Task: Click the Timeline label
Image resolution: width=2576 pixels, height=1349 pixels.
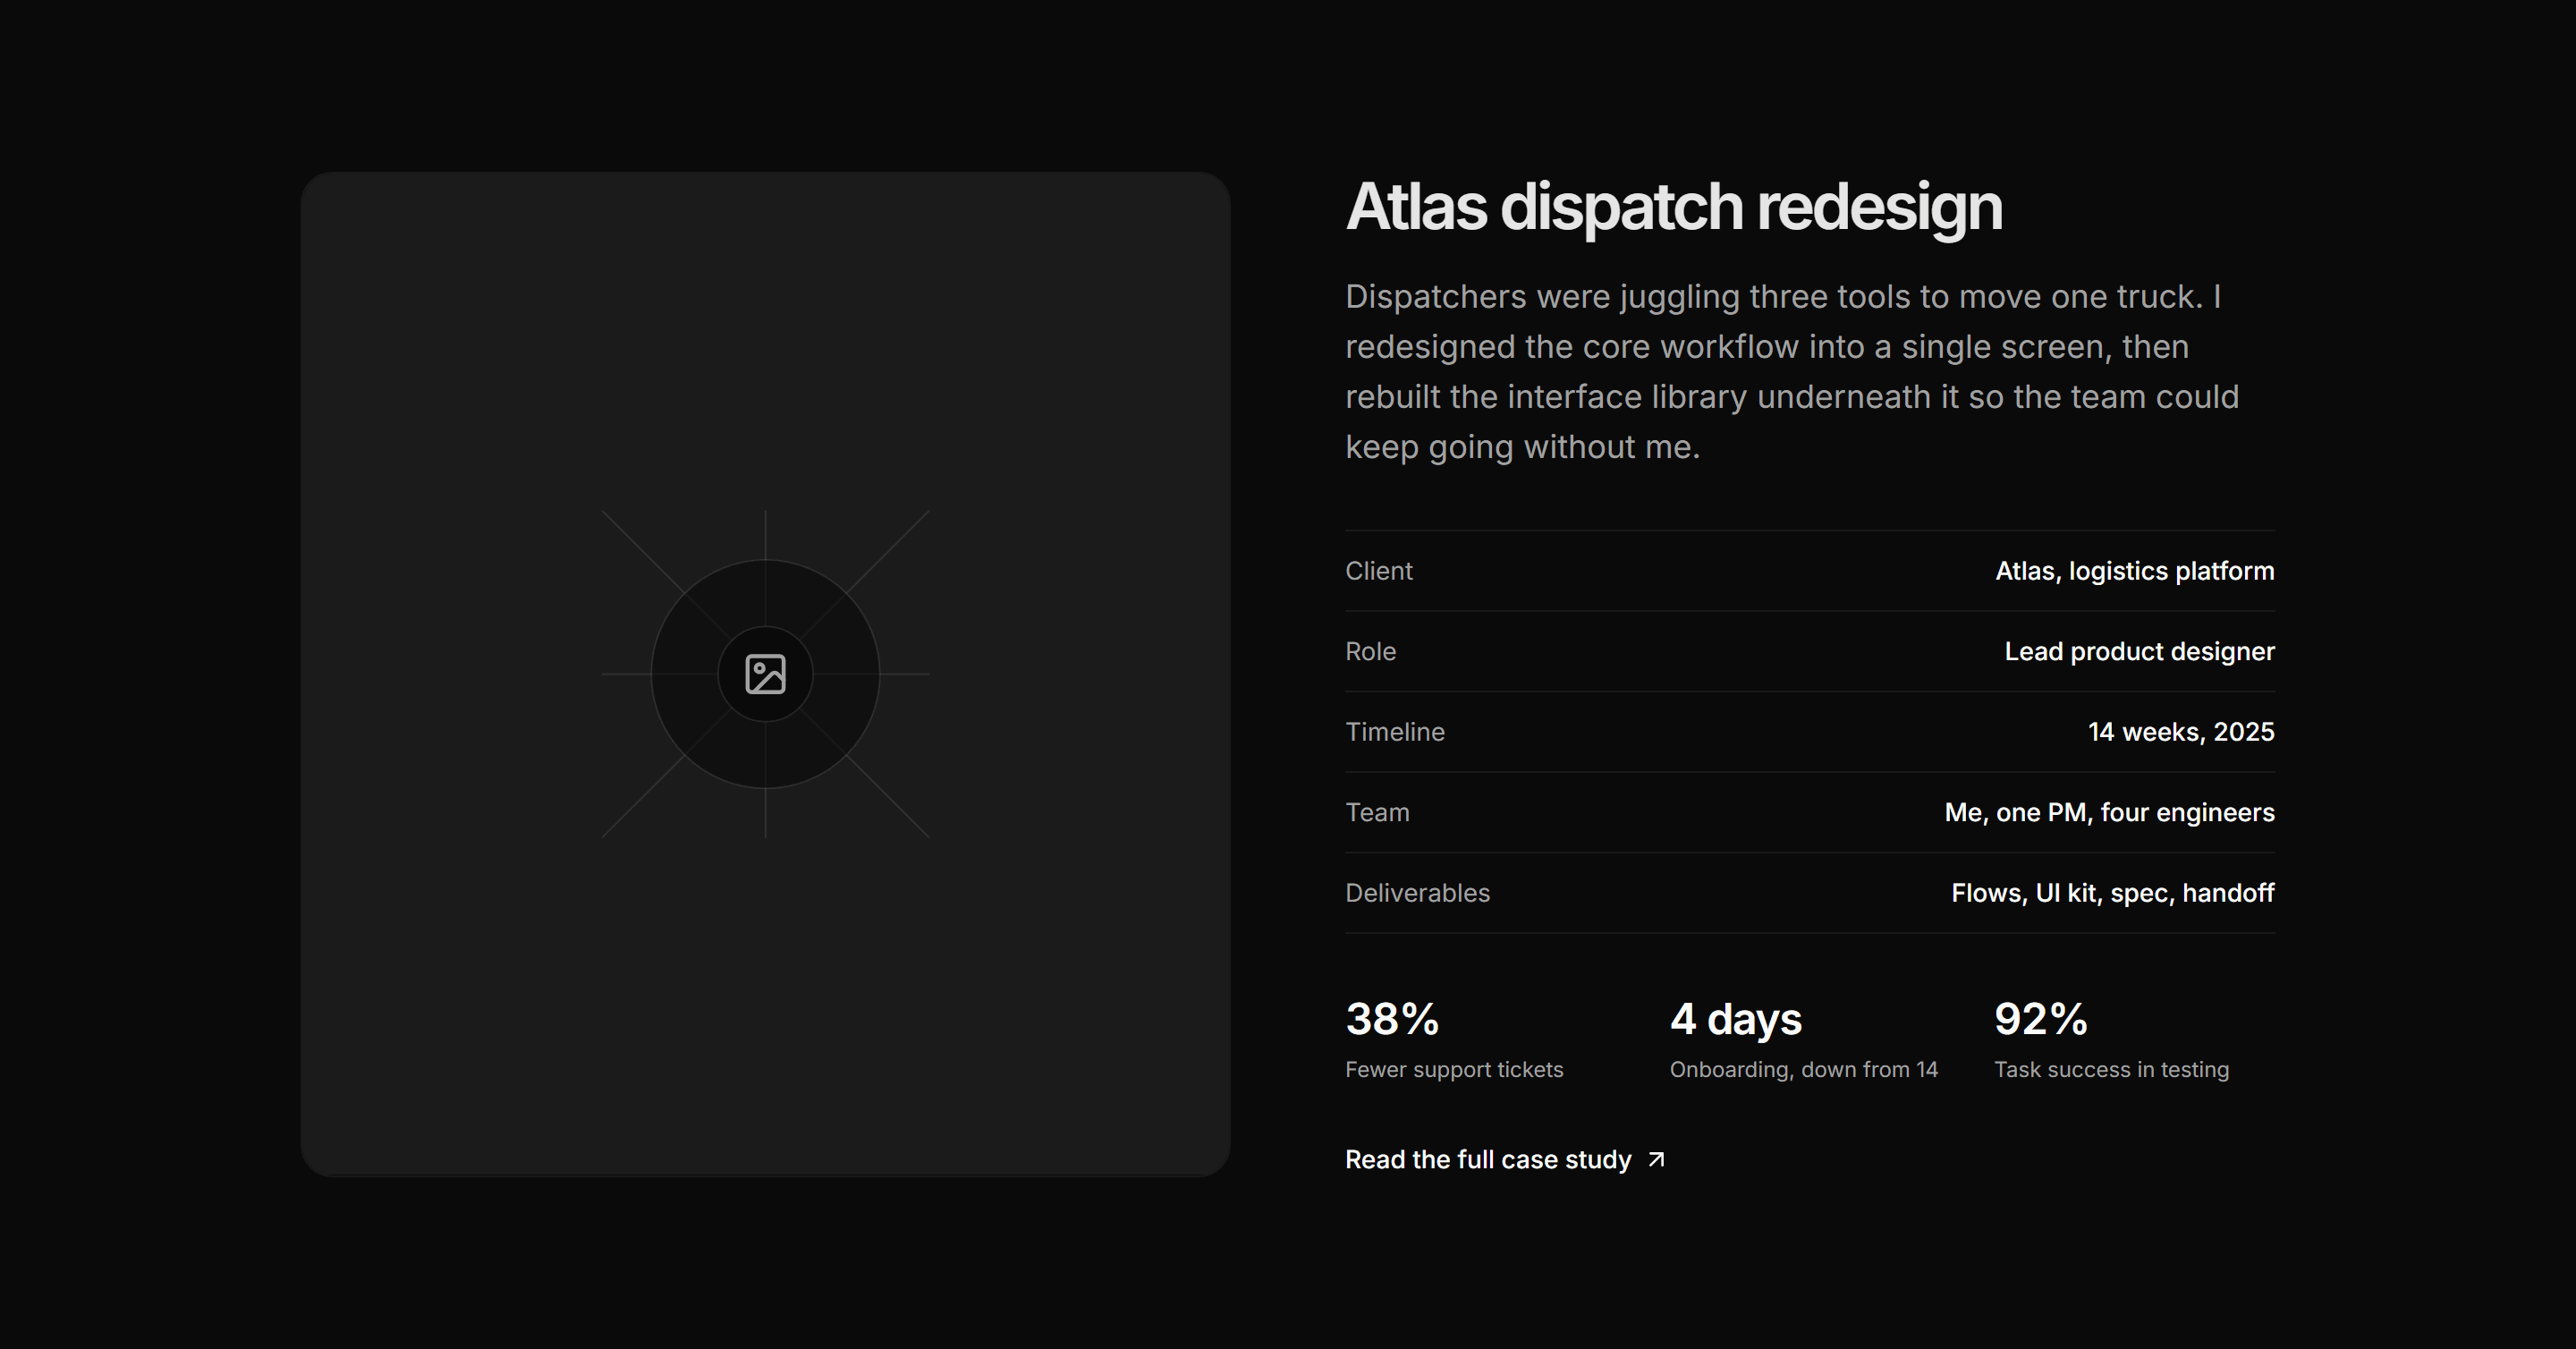Action: click(x=1394, y=732)
